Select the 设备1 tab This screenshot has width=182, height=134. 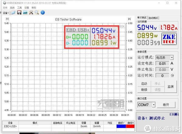click(6, 13)
